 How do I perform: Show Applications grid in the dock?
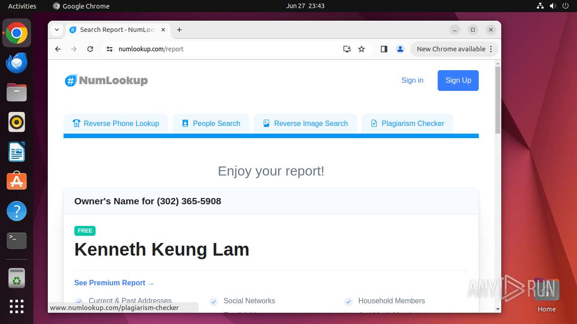(x=17, y=306)
